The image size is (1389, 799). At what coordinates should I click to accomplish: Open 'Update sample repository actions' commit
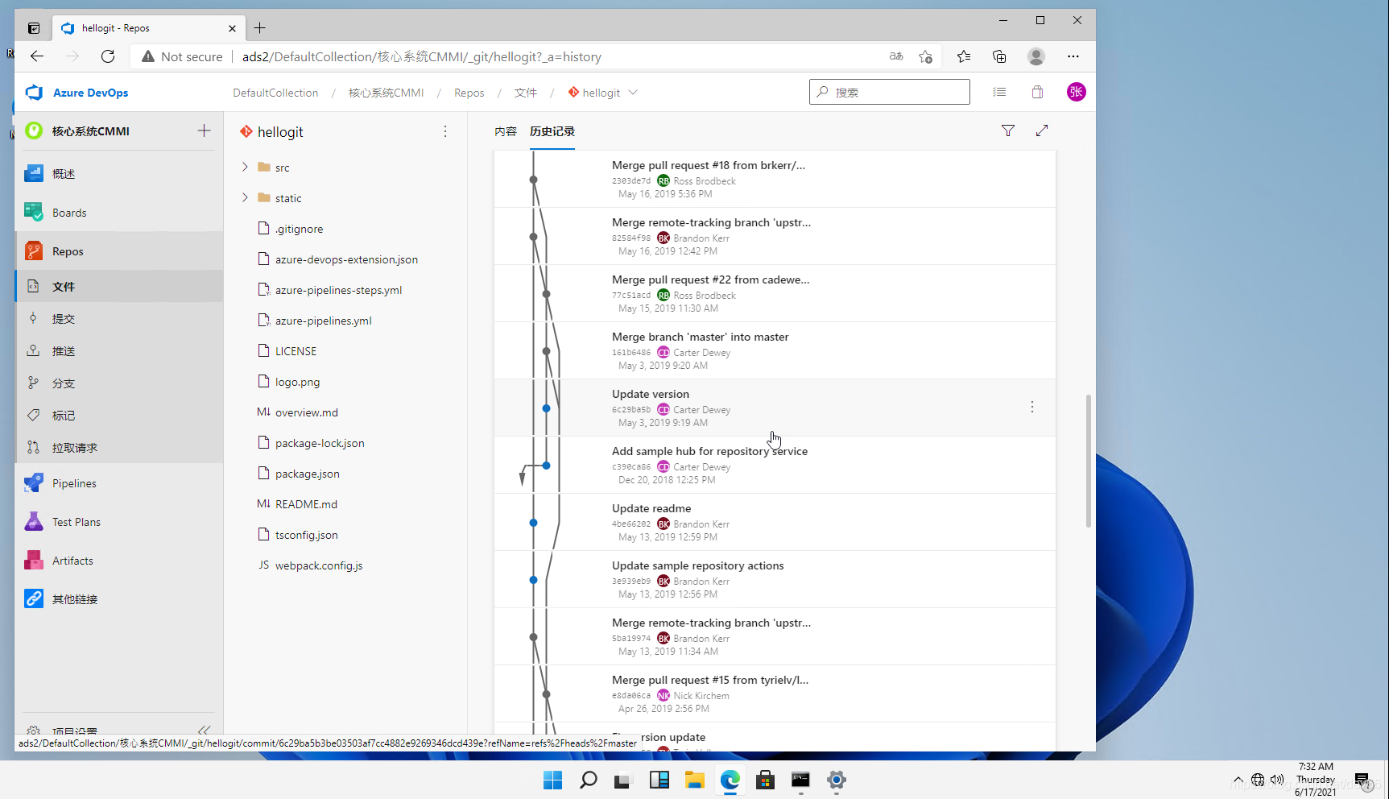(697, 565)
